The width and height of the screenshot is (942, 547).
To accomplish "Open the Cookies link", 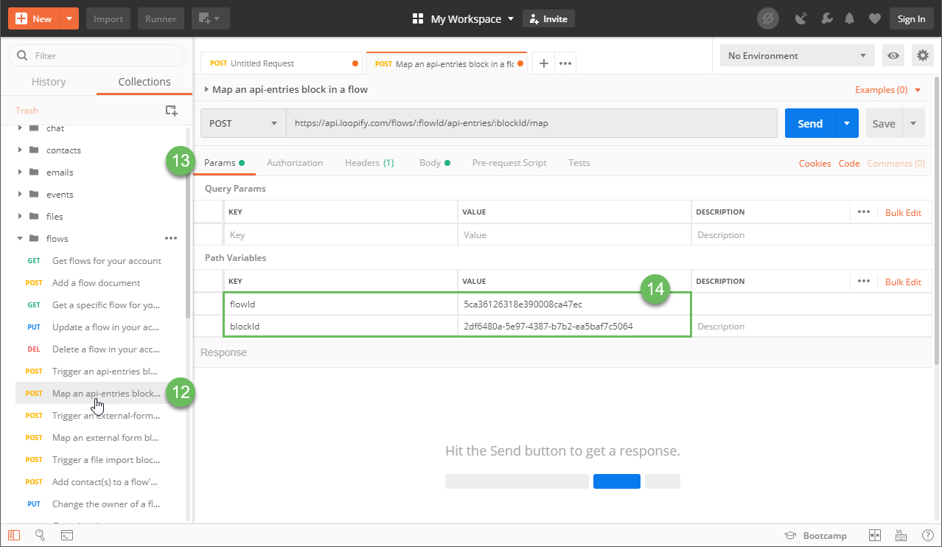I will coord(815,164).
